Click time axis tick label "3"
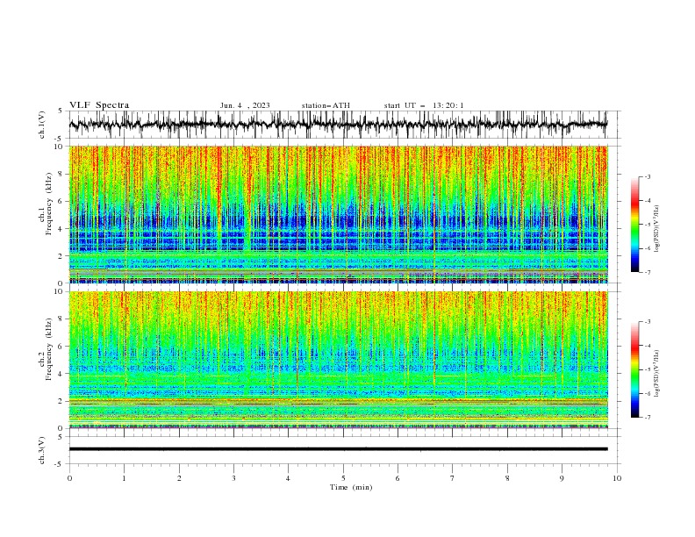Image resolution: width=695 pixels, height=537 pixels. click(x=233, y=478)
